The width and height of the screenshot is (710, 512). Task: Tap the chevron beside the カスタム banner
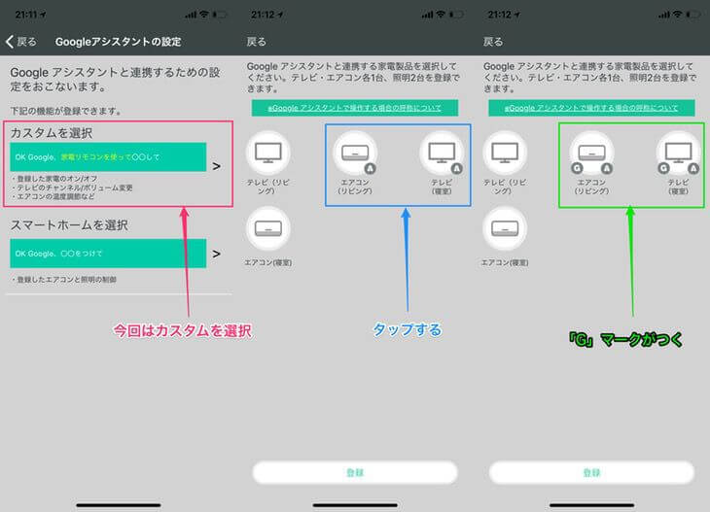(217, 166)
